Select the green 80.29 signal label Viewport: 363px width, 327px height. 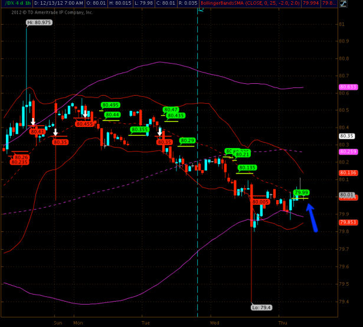tap(187, 140)
